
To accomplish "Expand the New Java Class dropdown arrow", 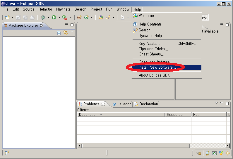I will pyautogui.click(x=92, y=17).
